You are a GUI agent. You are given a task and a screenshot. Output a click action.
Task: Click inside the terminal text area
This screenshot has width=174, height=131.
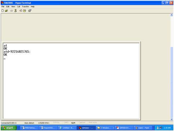point(71,81)
